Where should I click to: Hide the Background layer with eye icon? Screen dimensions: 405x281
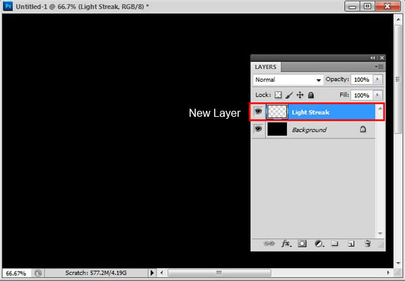[x=258, y=128]
